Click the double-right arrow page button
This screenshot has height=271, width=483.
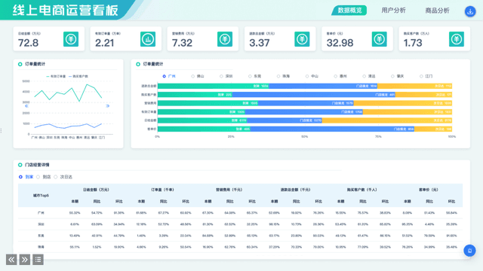tap(25, 260)
